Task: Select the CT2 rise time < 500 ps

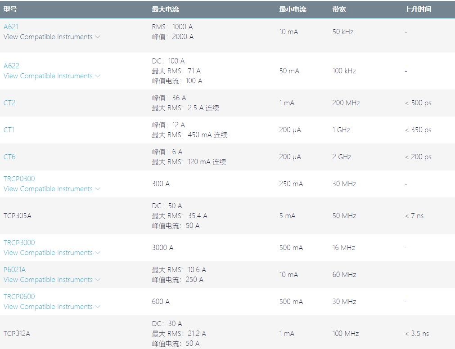Action: click(418, 103)
